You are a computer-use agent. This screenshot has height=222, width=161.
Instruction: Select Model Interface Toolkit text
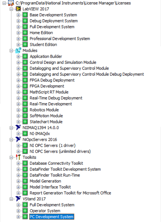[x=50, y=187]
